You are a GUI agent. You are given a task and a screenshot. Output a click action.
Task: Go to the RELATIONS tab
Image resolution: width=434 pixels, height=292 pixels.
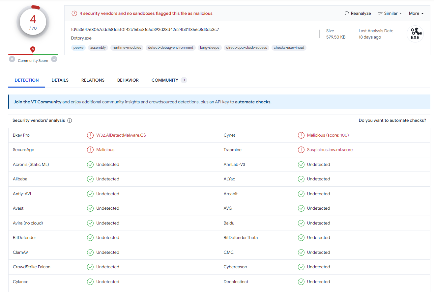click(93, 80)
